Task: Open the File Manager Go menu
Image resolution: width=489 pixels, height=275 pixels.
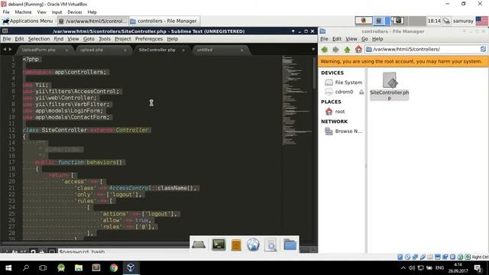Action: coord(364,39)
